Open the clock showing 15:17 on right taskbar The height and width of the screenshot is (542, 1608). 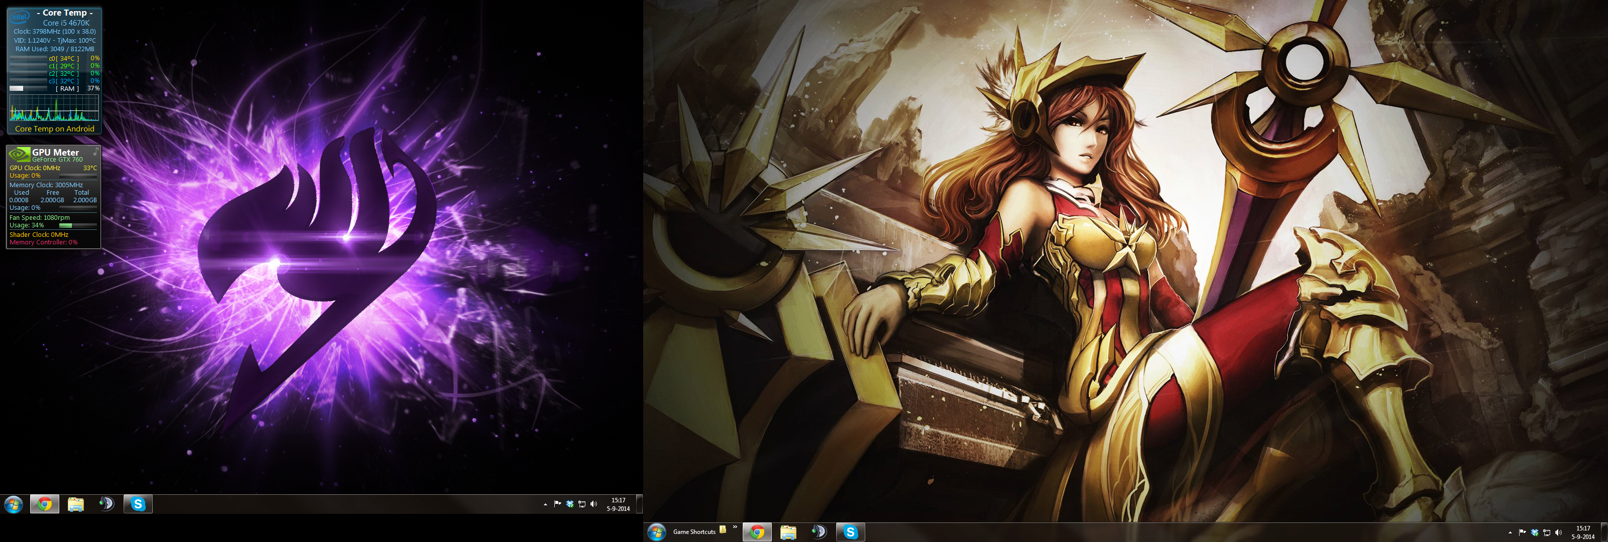(1583, 532)
